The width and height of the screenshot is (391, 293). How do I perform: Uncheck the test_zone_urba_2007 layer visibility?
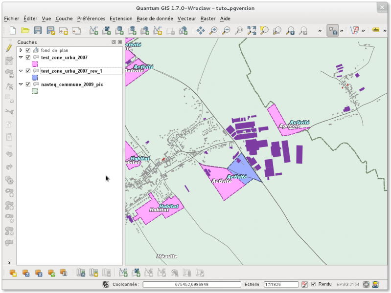(28, 58)
